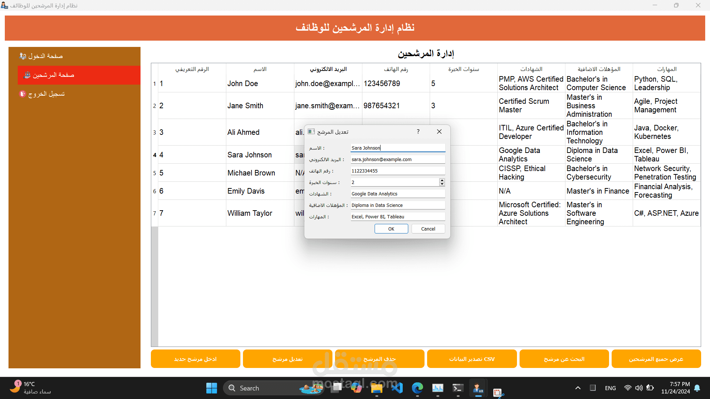
Task: Click the add new candidate button
Action: [195, 359]
